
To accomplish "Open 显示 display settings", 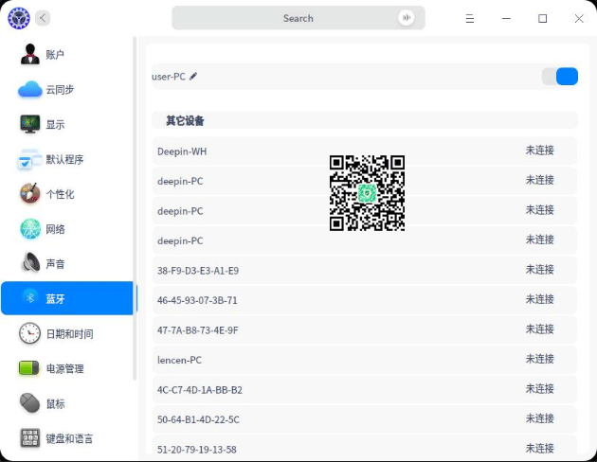I will (x=67, y=124).
